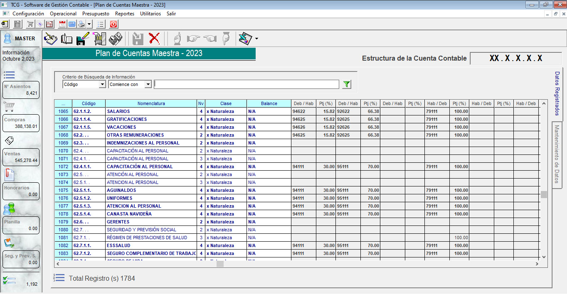The width and height of the screenshot is (567, 294).
Task: Expand the 'Comience con' criteria dropdown
Action: [148, 84]
